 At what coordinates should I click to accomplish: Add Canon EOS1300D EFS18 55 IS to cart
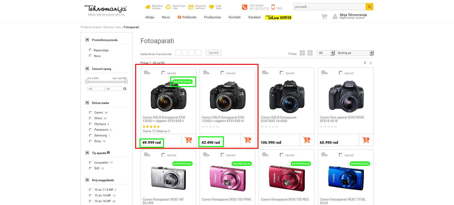(366, 140)
